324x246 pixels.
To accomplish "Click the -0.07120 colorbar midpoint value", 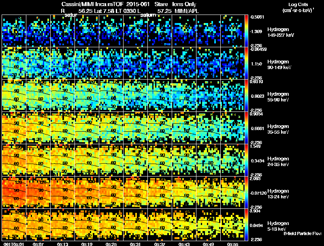I will point(258,193).
